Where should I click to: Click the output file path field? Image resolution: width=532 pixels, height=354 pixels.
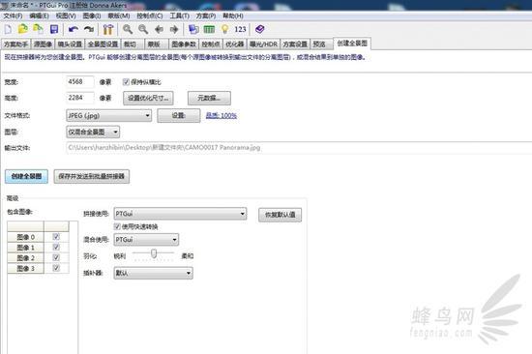[299, 148]
